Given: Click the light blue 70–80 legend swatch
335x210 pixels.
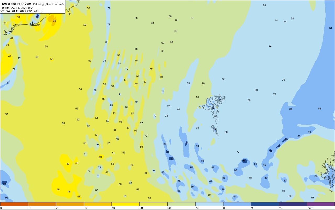Looking at the screenshot, I should pos(209,204).
